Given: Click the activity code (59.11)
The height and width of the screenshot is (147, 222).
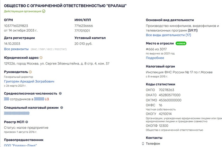Looking at the screenshot, I should point(193,30).
